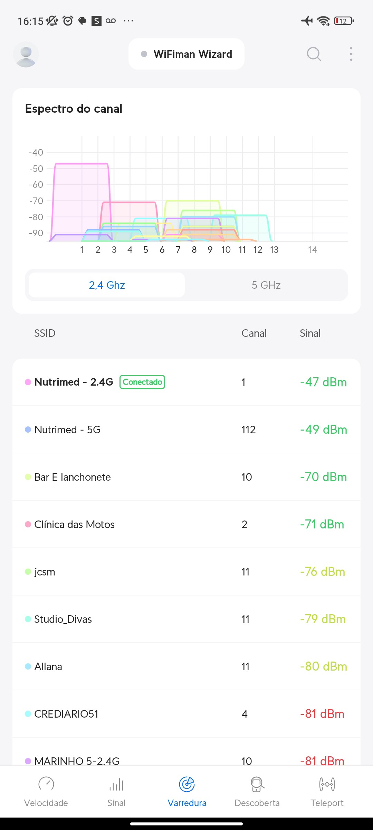Sort networks by Sinal column
Screen dimensions: 373x830
310,333
